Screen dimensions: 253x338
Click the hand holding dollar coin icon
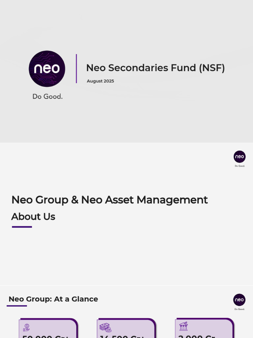[x=26, y=327]
